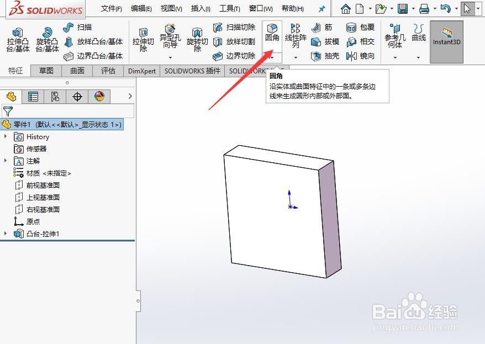The height and width of the screenshot is (344, 485).
Task: Click the Save (floppy disk) icon
Action: click(402, 9)
